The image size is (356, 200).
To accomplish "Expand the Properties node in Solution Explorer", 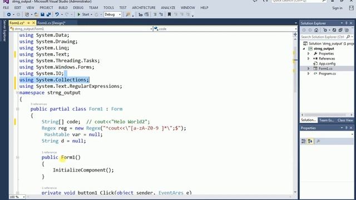I will (308, 53).
